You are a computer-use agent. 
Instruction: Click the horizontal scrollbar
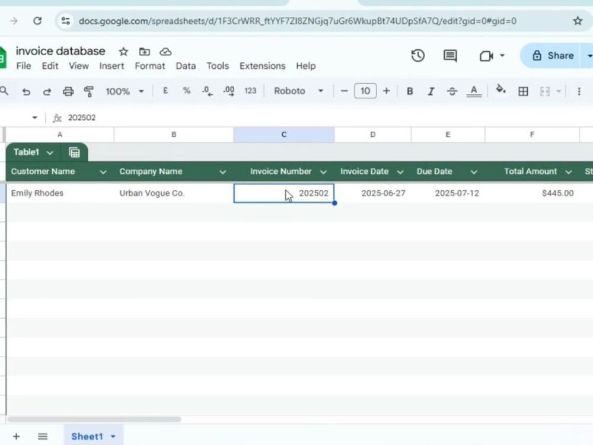94,419
